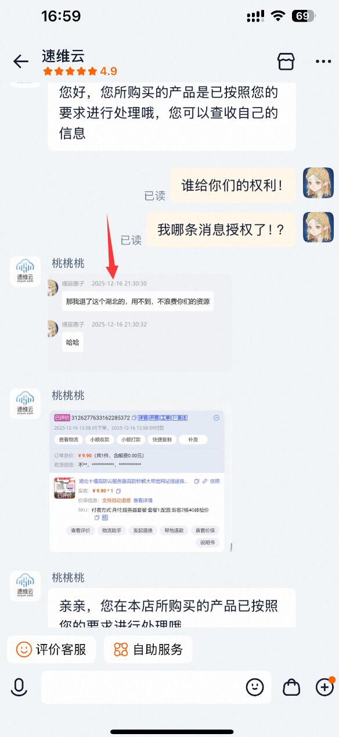Open the three-dot more options menu
The height and width of the screenshot is (737, 339).
323,62
